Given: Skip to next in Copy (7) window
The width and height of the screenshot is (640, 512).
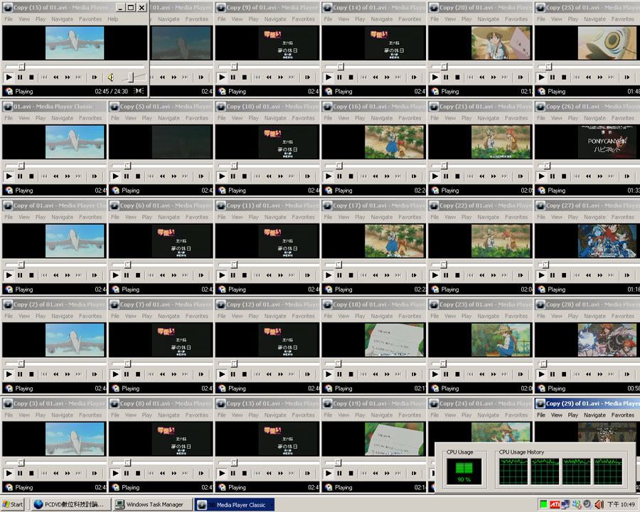Looking at the screenshot, I should coord(186,375).
